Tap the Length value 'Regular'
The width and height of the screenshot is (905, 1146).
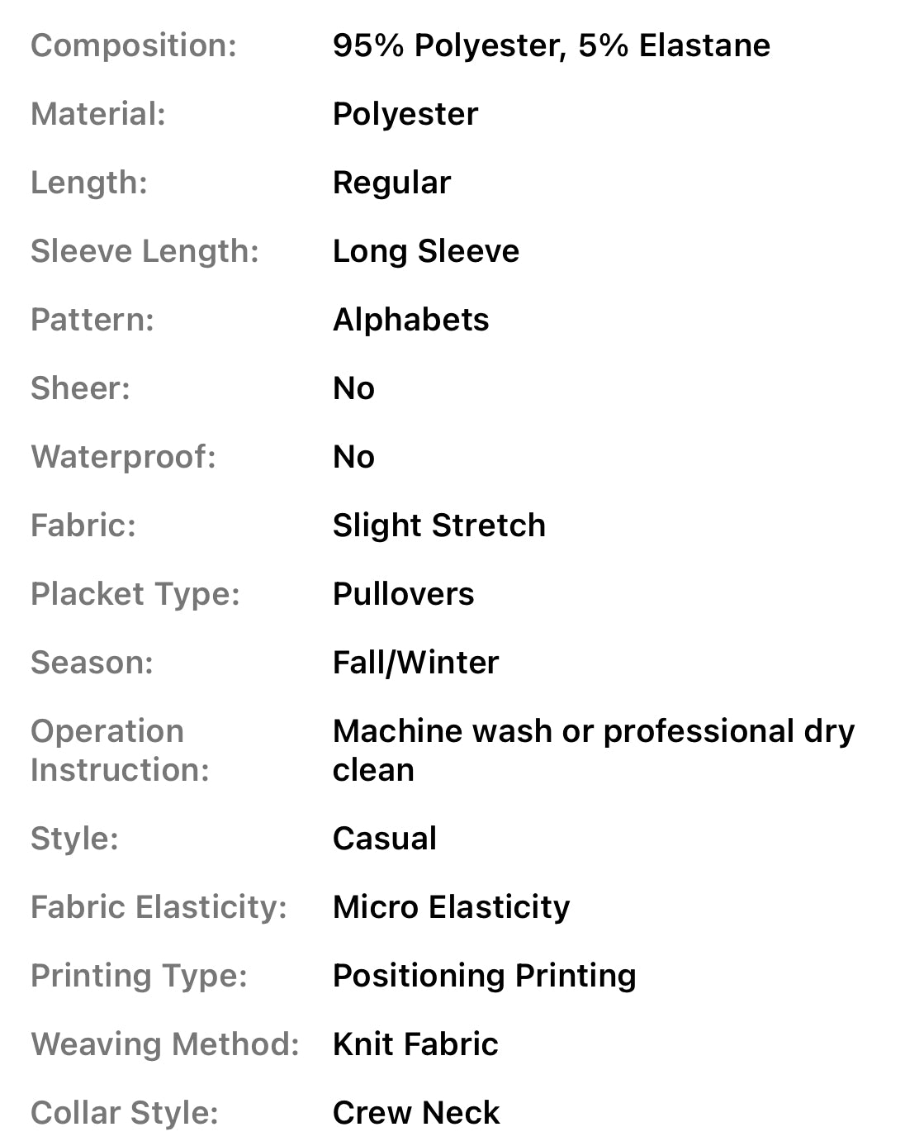tap(391, 183)
